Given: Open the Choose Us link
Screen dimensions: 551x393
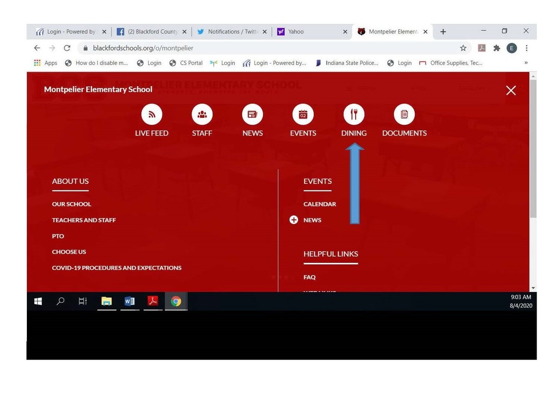Looking at the screenshot, I should [69, 252].
